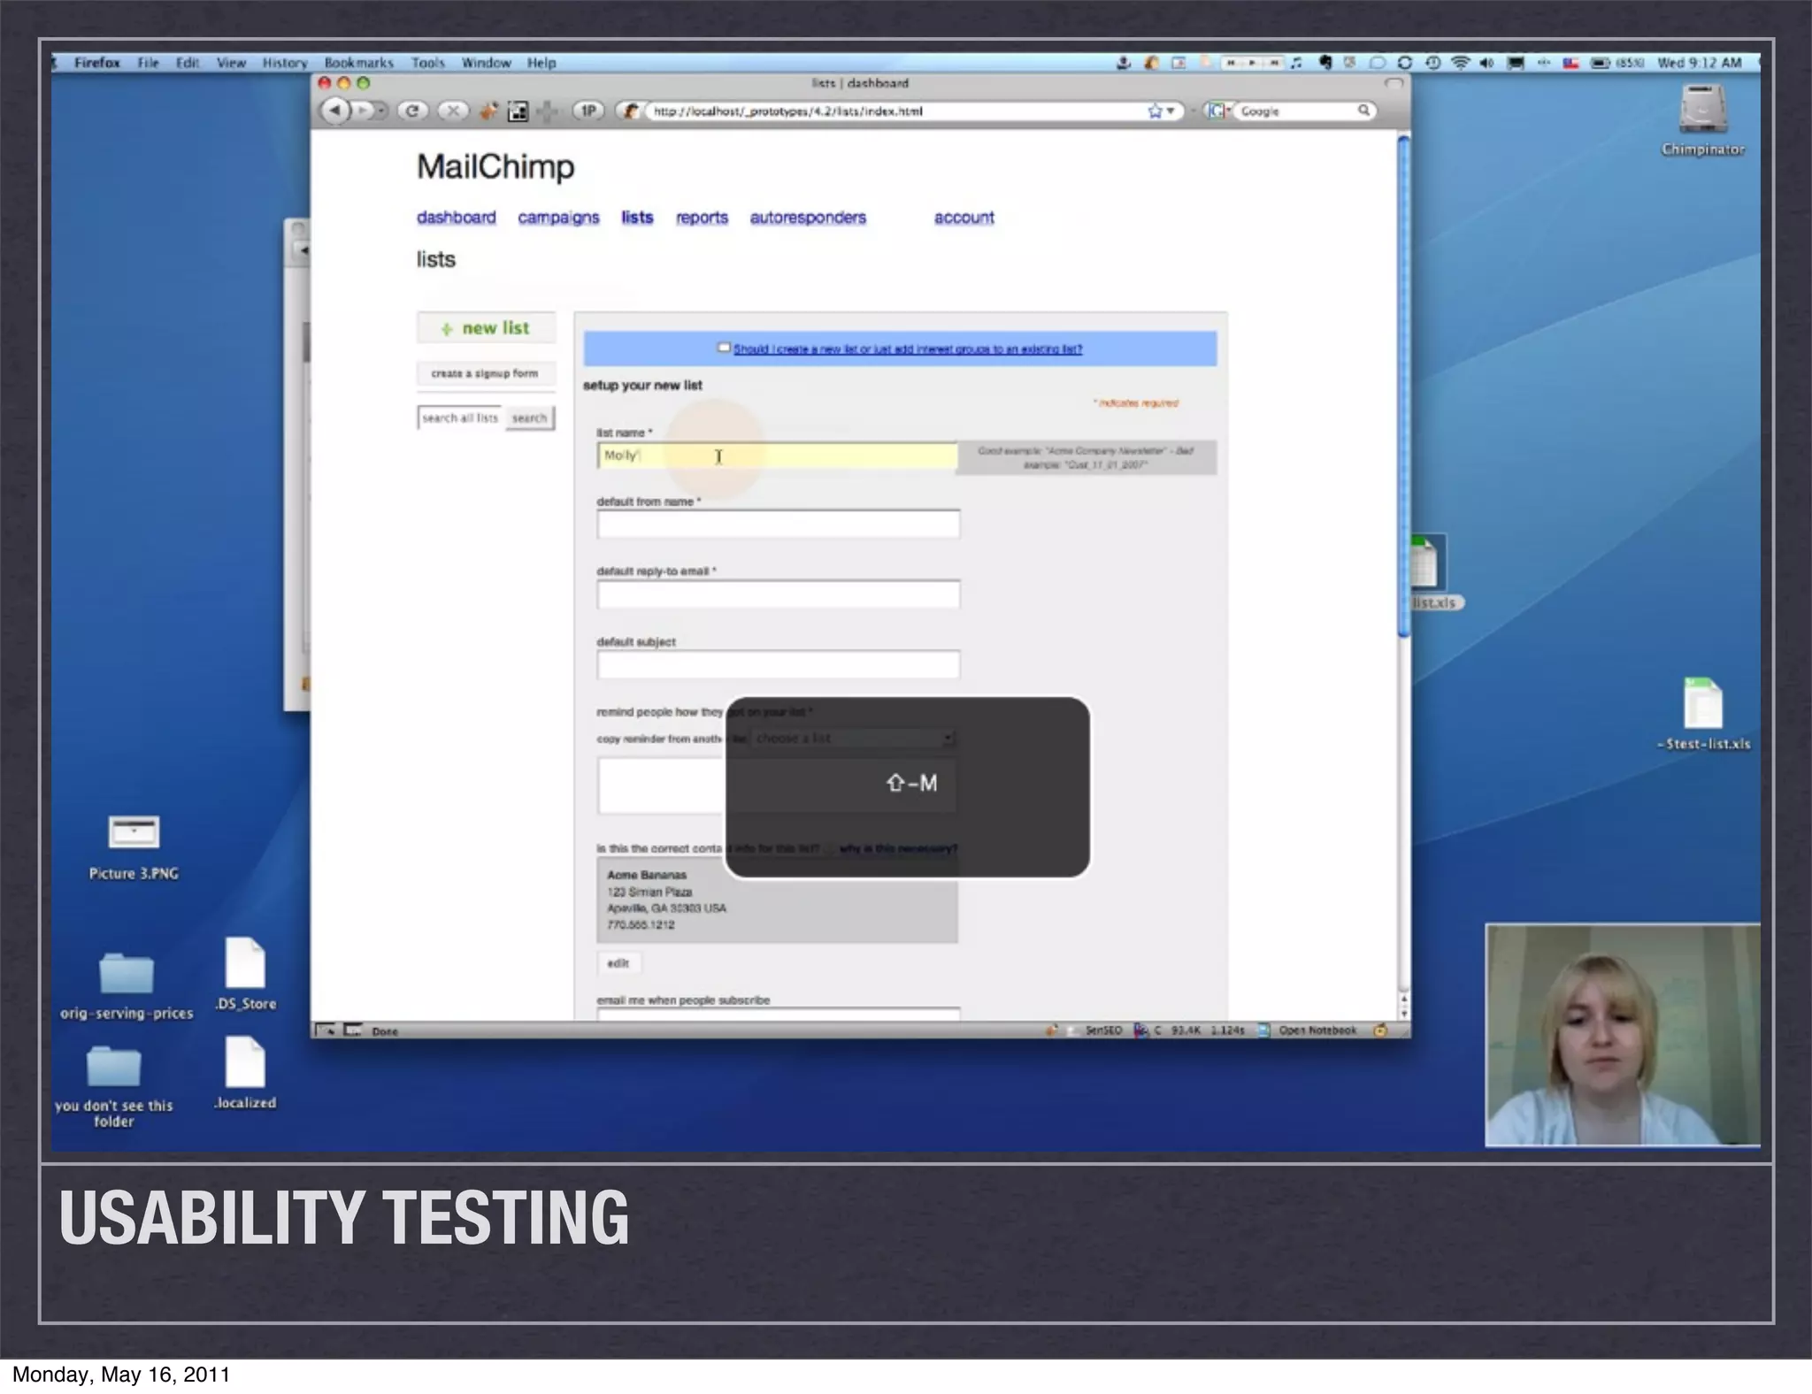This screenshot has width=1812, height=1394.
Task: Click edit under contact info
Action: 618,963
